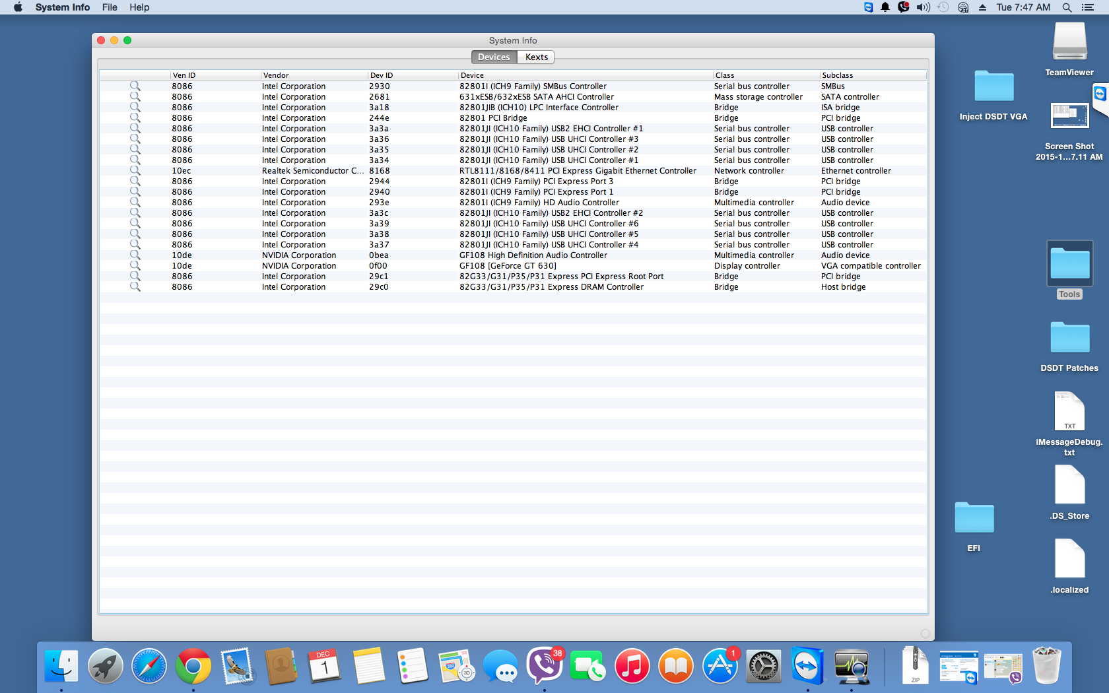
Task: Select the Screen Shot file on desktop
Action: pyautogui.click(x=1069, y=131)
